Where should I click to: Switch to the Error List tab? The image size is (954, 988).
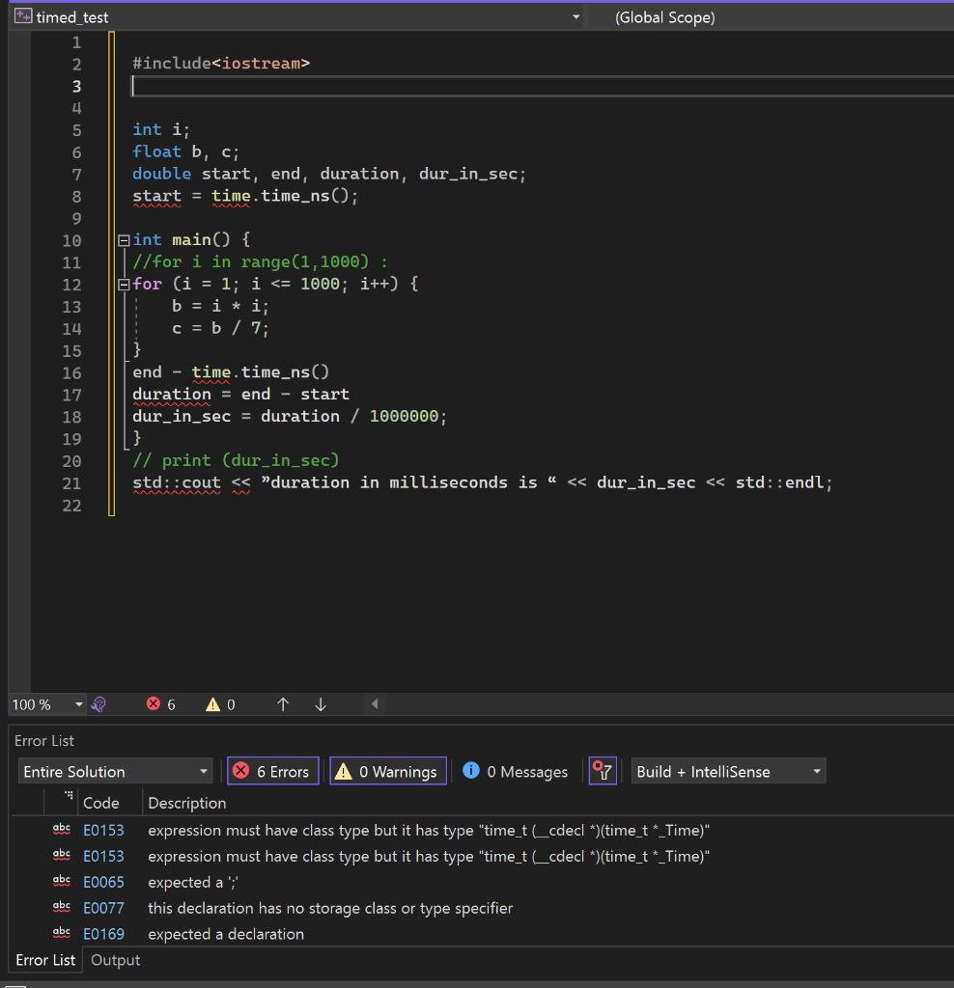point(45,960)
